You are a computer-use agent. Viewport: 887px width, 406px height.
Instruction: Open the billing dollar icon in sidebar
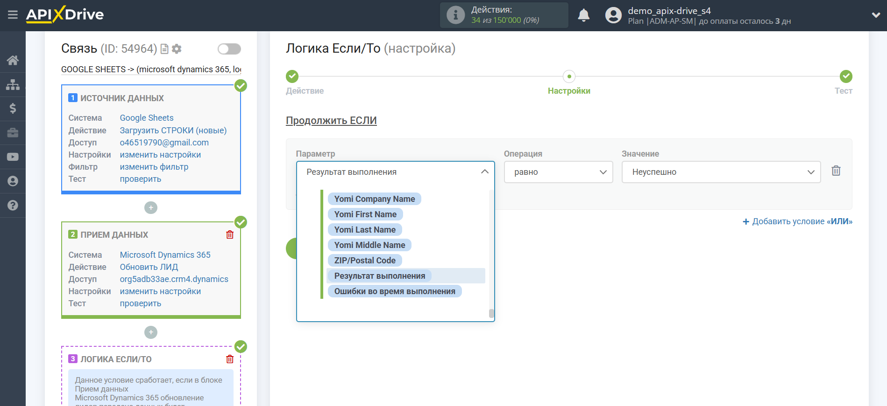click(x=13, y=109)
